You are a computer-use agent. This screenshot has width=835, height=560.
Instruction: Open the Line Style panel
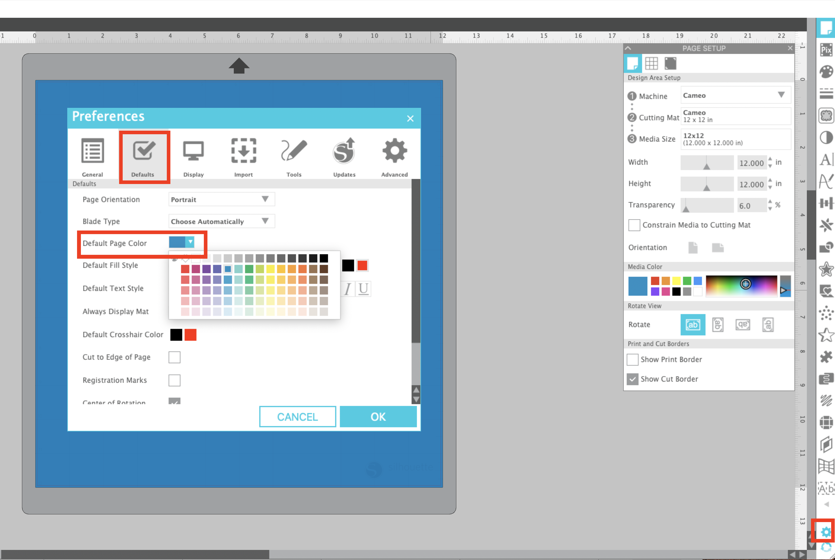pyautogui.click(x=826, y=92)
